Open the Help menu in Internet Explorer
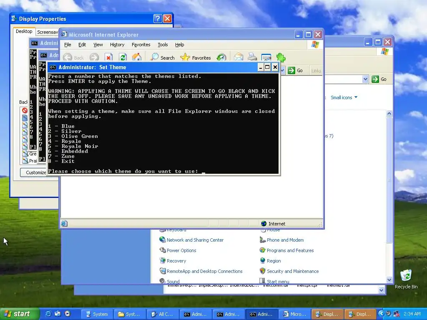The image size is (427, 320). (x=179, y=45)
